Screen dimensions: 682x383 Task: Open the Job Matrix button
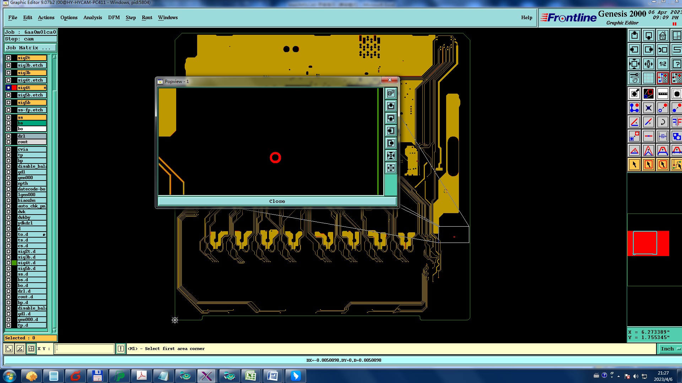(30, 48)
